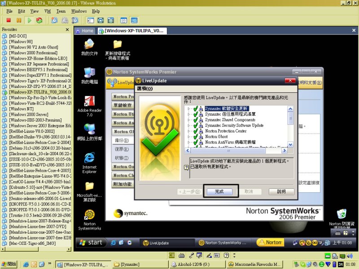The image size is (359, 269).
Task: Open the 選項(O) menu in LiveUpdate
Action: pyautogui.click(x=144, y=88)
